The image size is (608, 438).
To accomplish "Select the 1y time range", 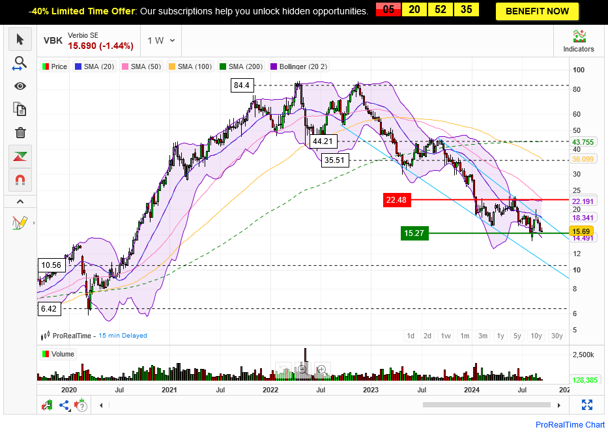I will (x=500, y=336).
